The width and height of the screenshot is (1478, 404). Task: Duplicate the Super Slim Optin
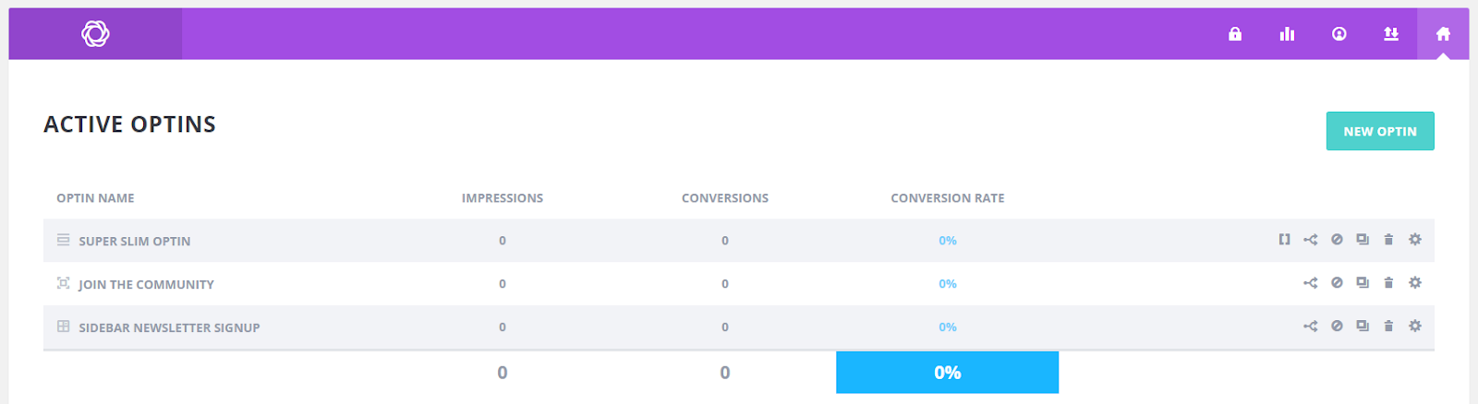pyautogui.click(x=1363, y=240)
